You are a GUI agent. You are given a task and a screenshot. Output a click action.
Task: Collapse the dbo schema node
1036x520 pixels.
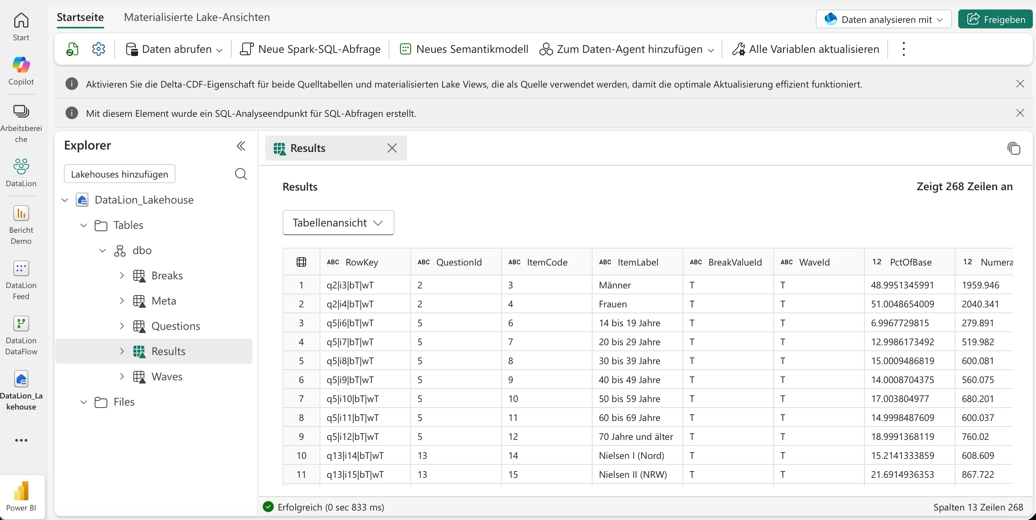coord(103,250)
